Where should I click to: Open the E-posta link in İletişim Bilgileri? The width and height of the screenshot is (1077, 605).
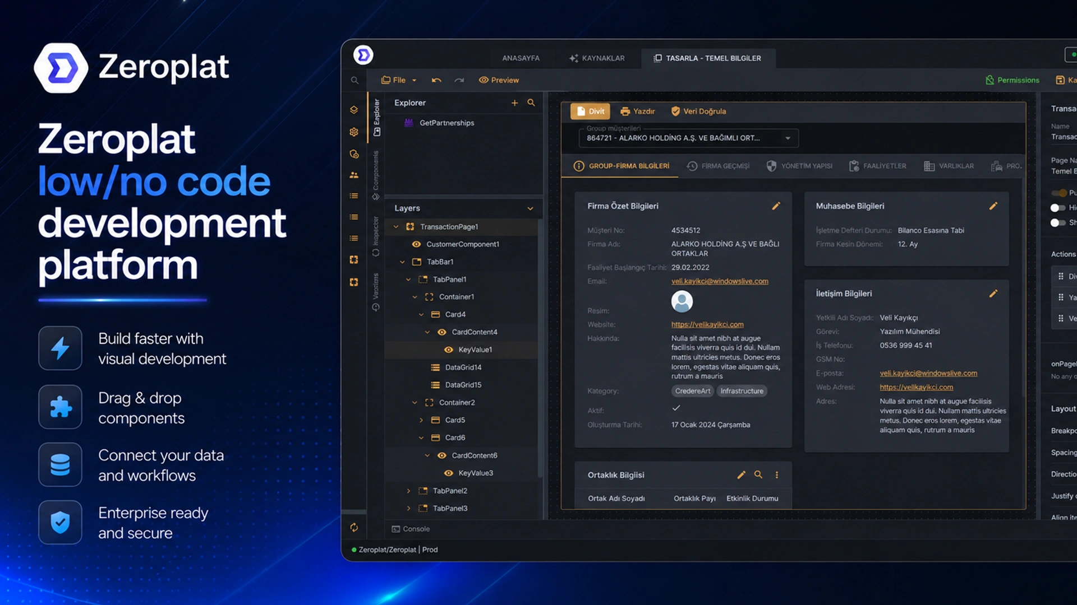(x=928, y=373)
